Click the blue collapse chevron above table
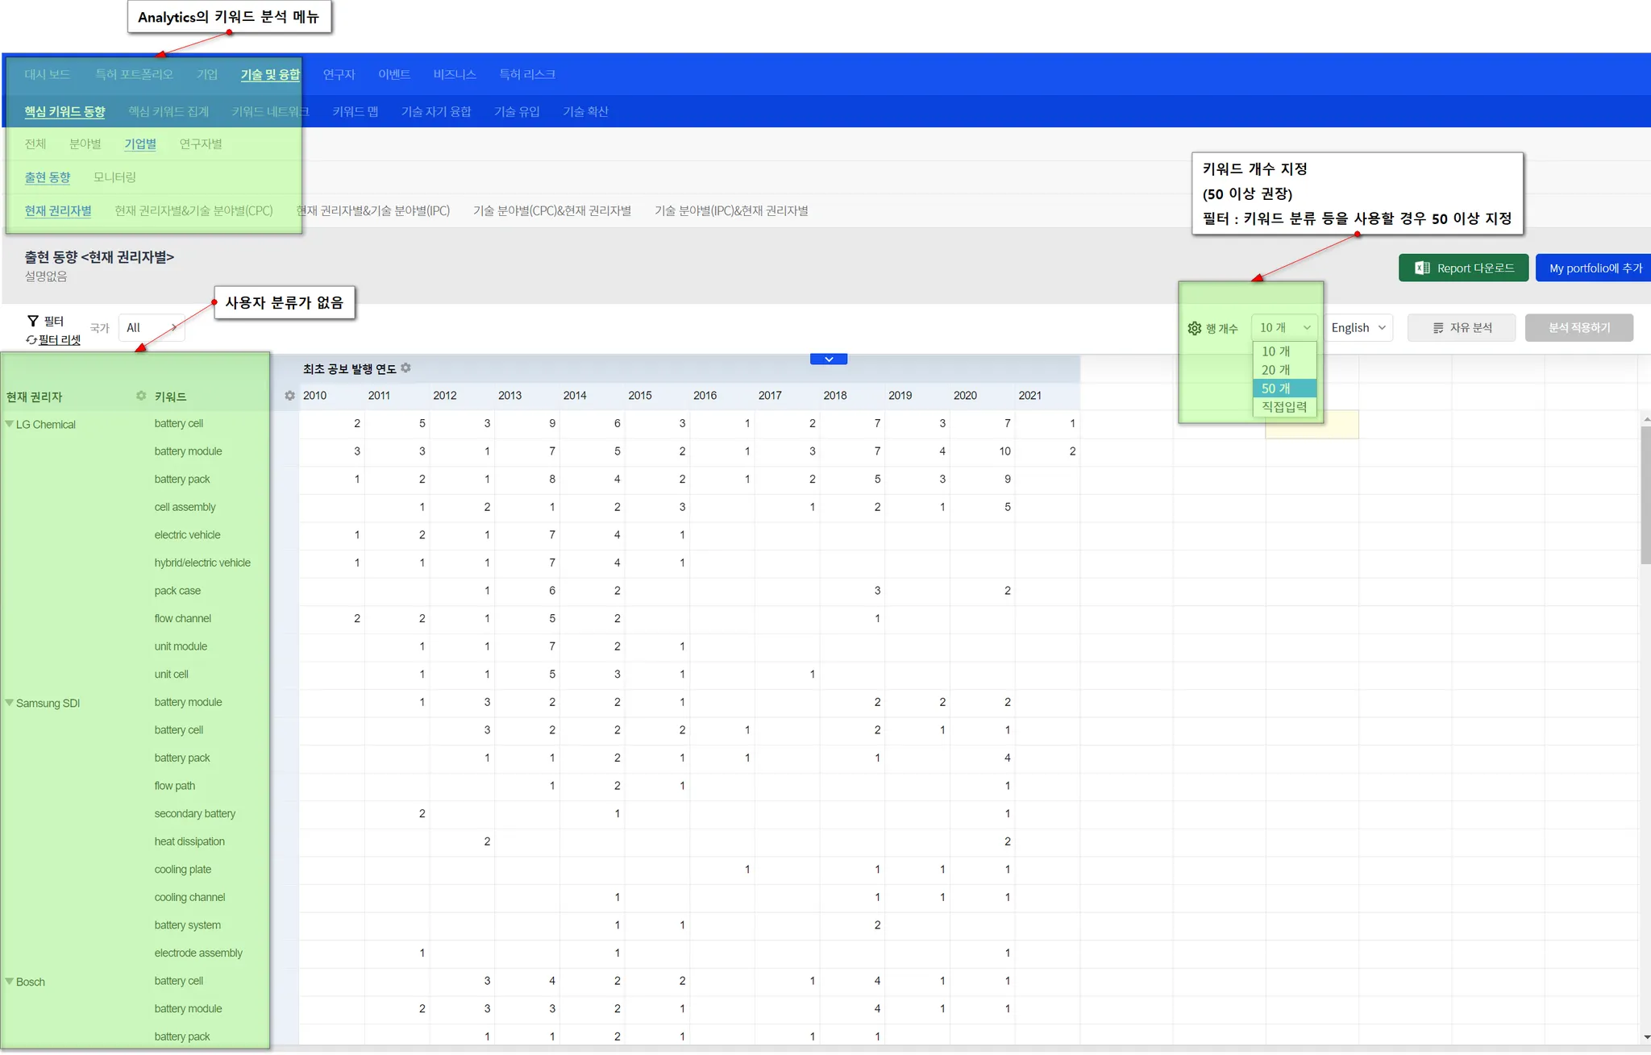 828,359
